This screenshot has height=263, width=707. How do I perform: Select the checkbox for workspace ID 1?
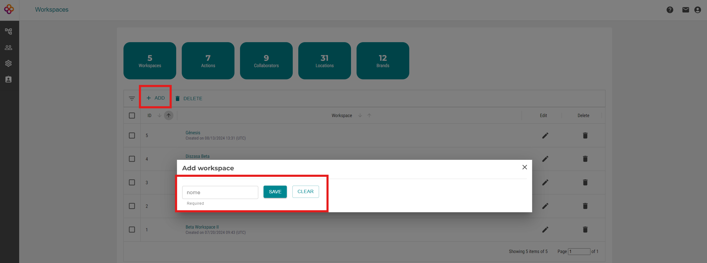132,230
